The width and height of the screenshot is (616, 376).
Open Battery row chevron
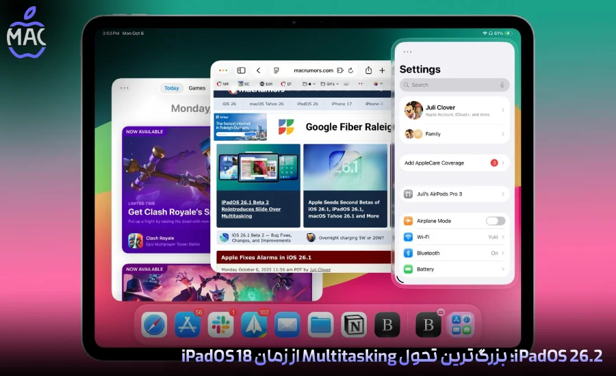tap(503, 269)
